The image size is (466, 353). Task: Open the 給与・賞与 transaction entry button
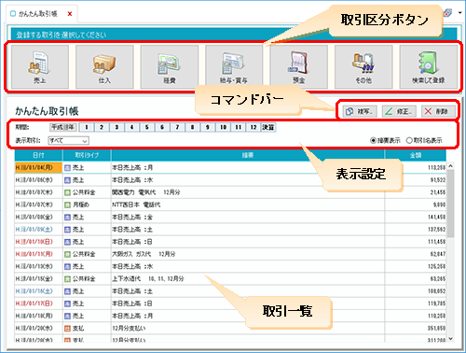click(x=234, y=67)
